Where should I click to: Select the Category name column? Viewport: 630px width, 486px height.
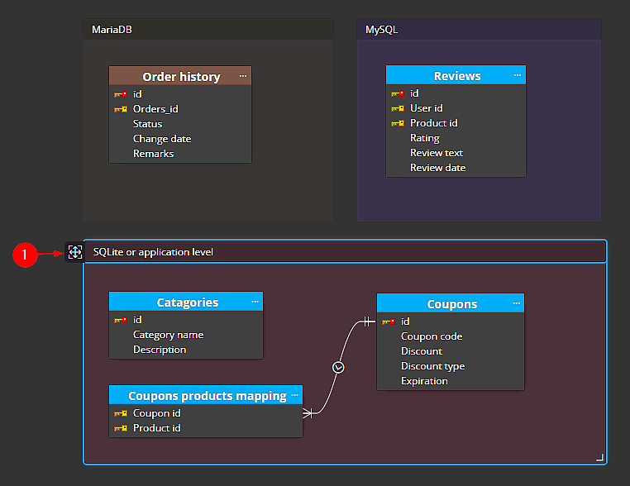point(186,335)
